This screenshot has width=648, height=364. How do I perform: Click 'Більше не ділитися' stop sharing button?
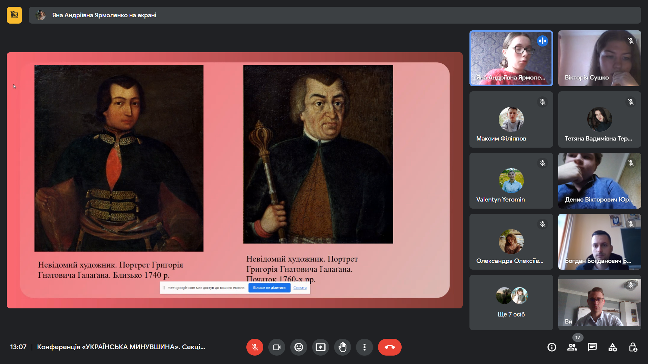(x=269, y=288)
